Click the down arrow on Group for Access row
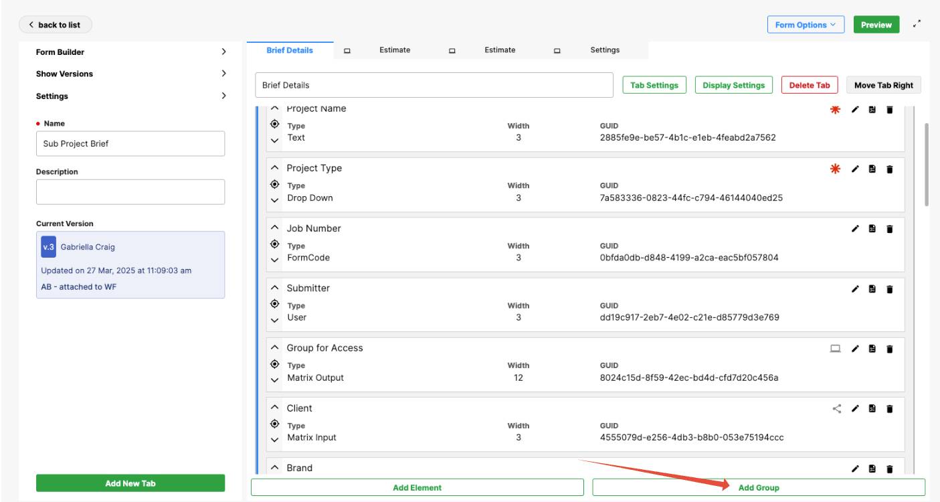 274,380
